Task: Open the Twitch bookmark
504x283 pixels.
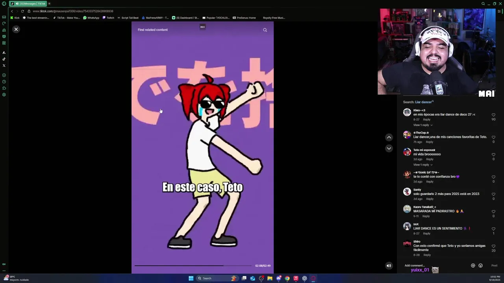Action: point(108,18)
